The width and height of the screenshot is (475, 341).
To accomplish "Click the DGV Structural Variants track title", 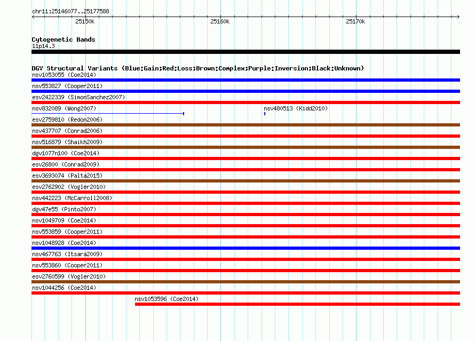I will coord(198,68).
